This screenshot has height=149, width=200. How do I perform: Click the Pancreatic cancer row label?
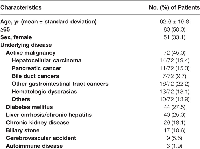[36, 68]
